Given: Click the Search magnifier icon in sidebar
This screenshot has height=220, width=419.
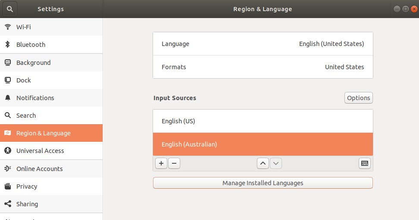Looking at the screenshot, I should pos(8,115).
